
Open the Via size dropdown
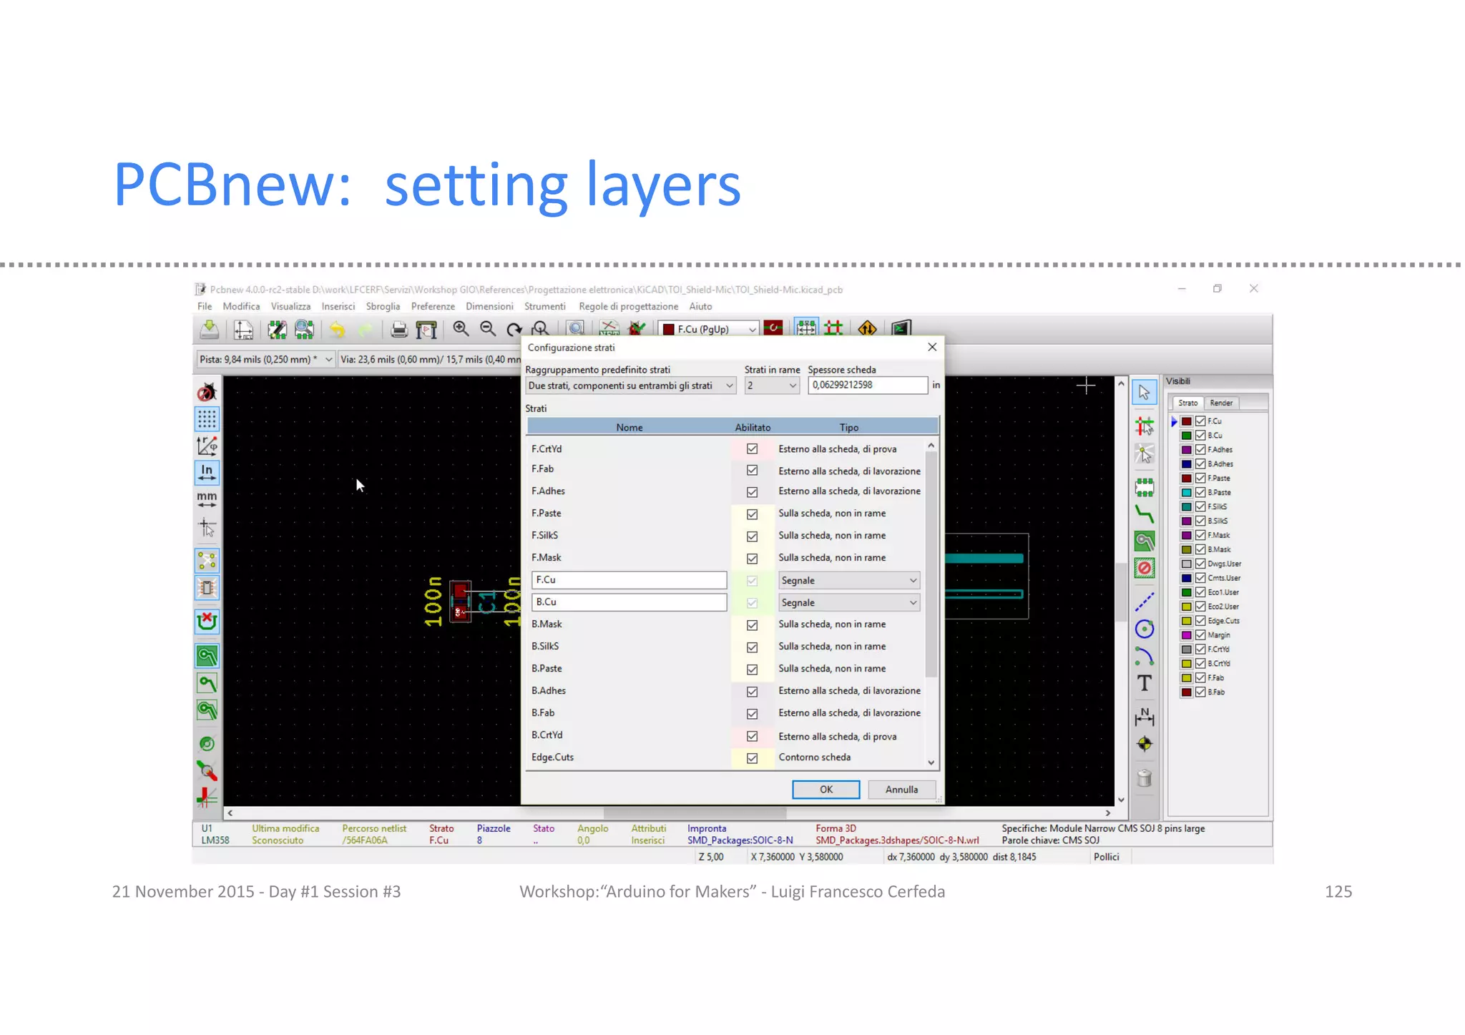430,359
